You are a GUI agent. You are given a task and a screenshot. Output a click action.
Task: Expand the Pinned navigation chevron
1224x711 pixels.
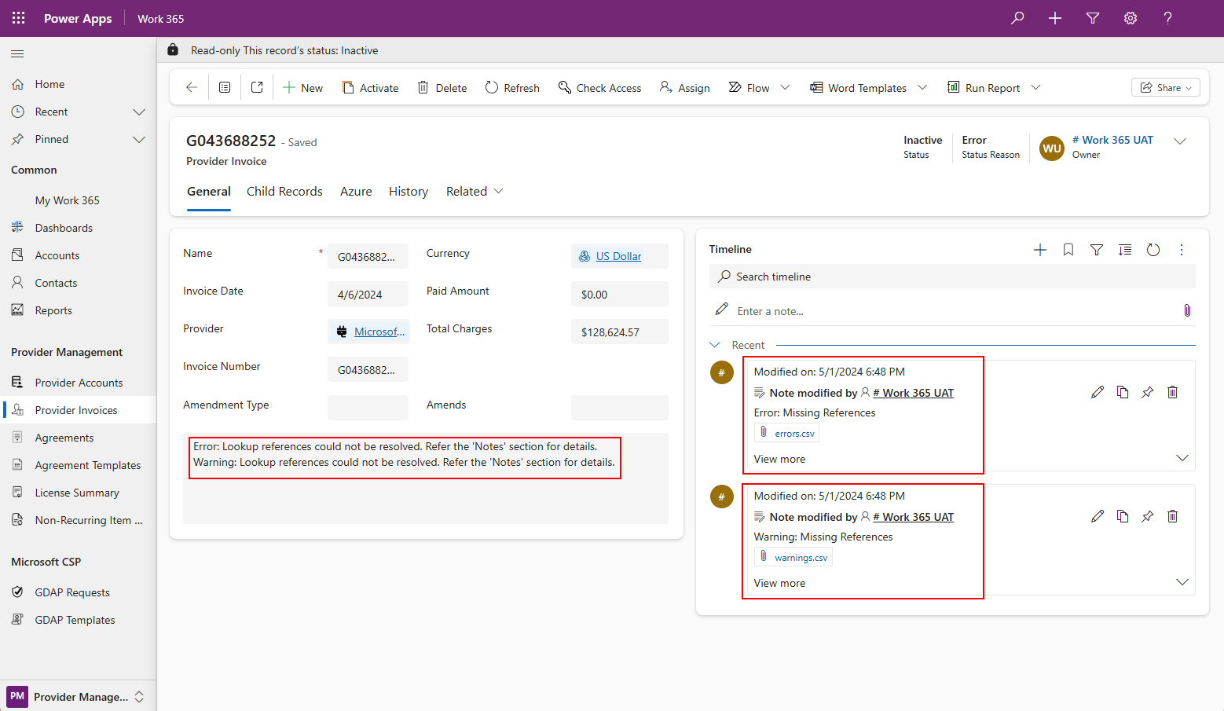pyautogui.click(x=139, y=139)
